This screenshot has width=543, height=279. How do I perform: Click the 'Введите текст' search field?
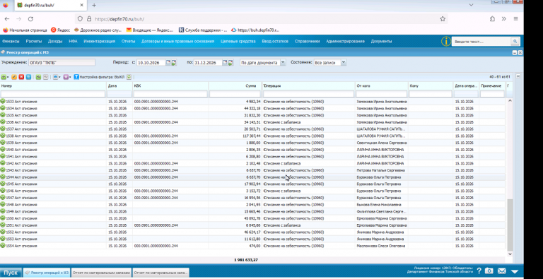click(481, 42)
